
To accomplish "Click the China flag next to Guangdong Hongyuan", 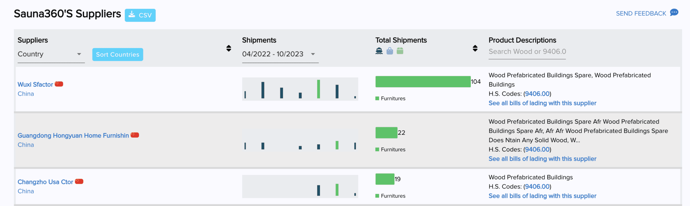I will (x=135, y=135).
